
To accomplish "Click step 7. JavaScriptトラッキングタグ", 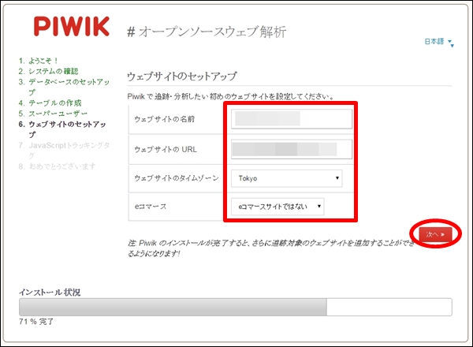I will [64, 151].
